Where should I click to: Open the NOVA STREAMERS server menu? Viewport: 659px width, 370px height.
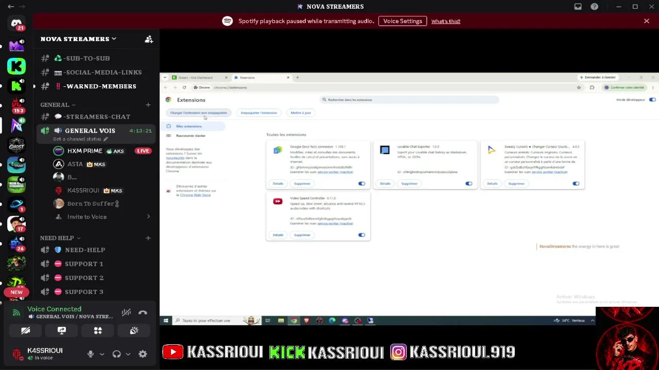(78, 39)
